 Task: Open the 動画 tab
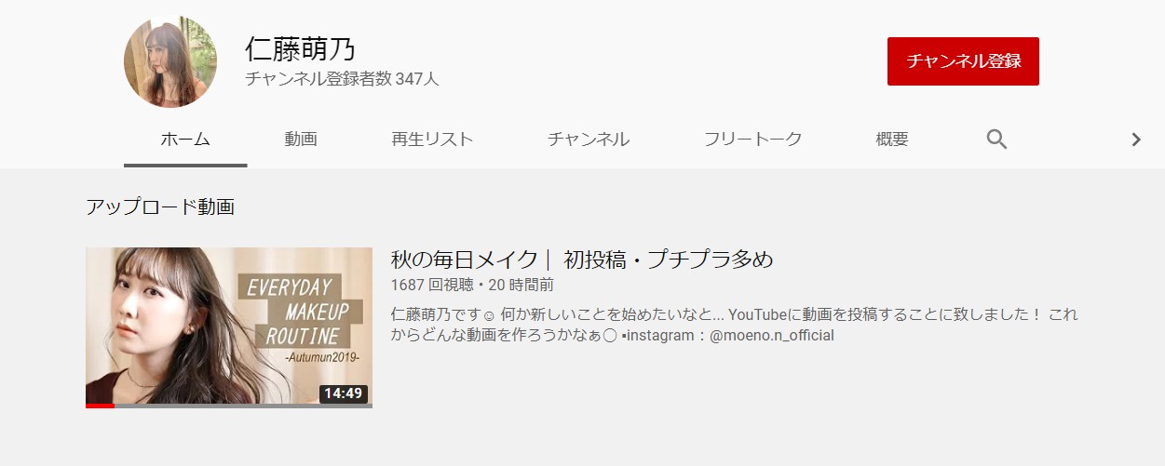click(301, 140)
